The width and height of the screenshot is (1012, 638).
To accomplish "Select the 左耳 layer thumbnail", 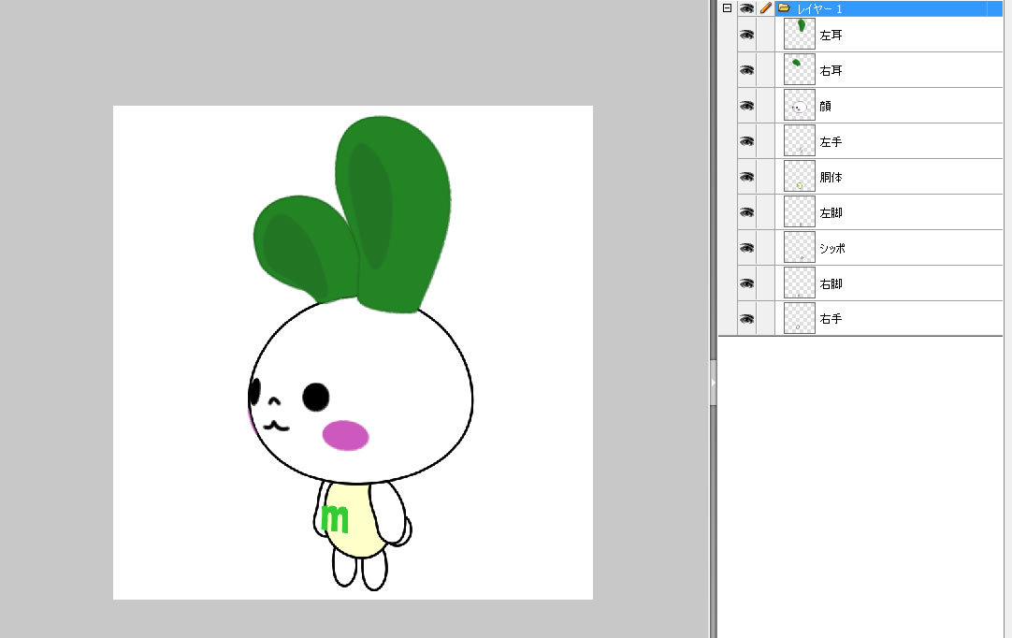I will pyautogui.click(x=799, y=35).
